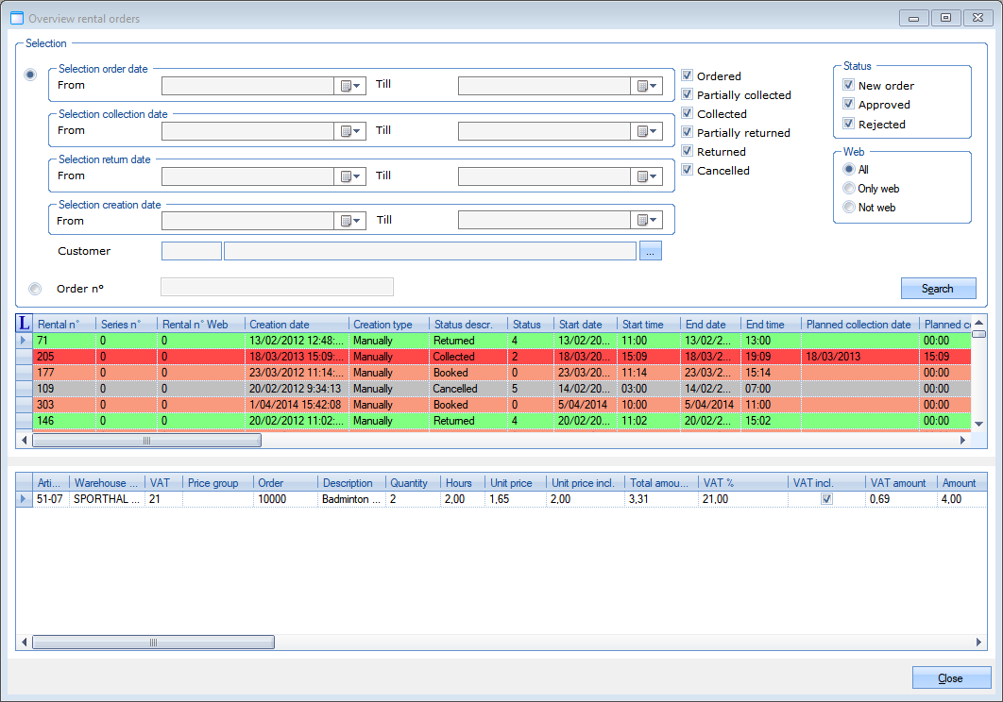Screen dimensions: 1003x702
Task: Open calendar for order date Till field
Action: (x=647, y=86)
